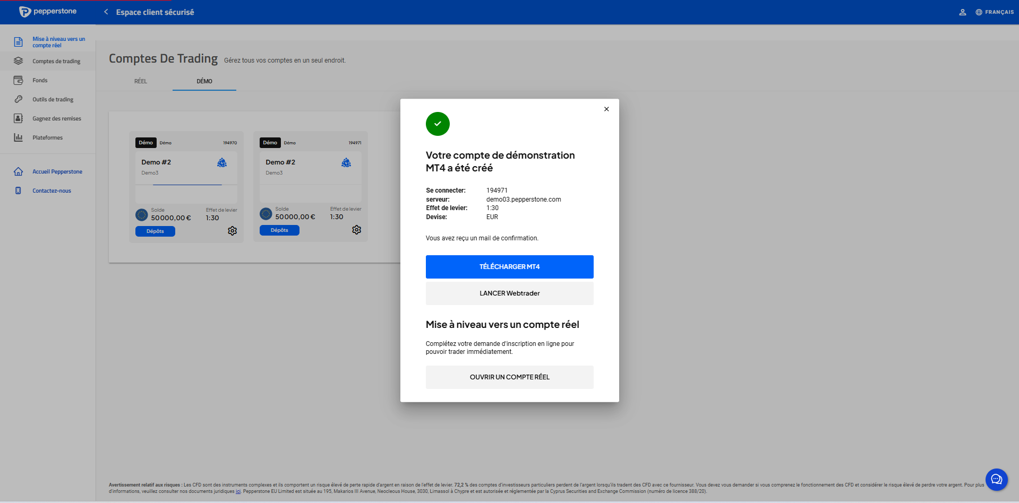This screenshot has height=503, width=1019.
Task: Click the Démo badge on account 194971
Action: [x=270, y=143]
